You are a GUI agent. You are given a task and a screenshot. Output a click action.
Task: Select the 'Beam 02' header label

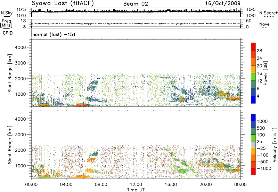tap(136, 4)
